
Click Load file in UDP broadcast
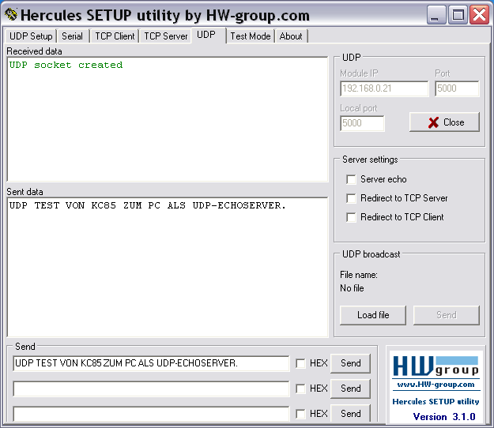(x=373, y=315)
